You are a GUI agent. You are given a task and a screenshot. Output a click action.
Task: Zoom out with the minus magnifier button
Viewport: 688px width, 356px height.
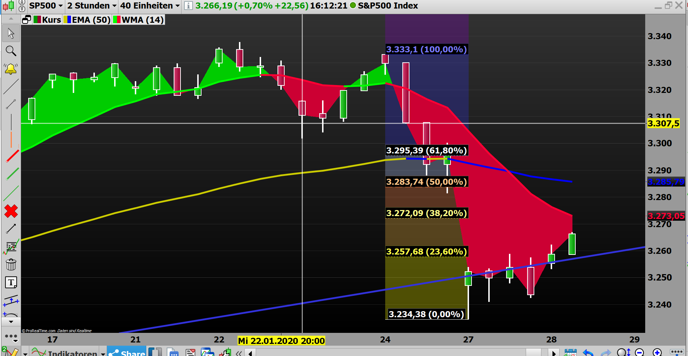(x=639, y=352)
